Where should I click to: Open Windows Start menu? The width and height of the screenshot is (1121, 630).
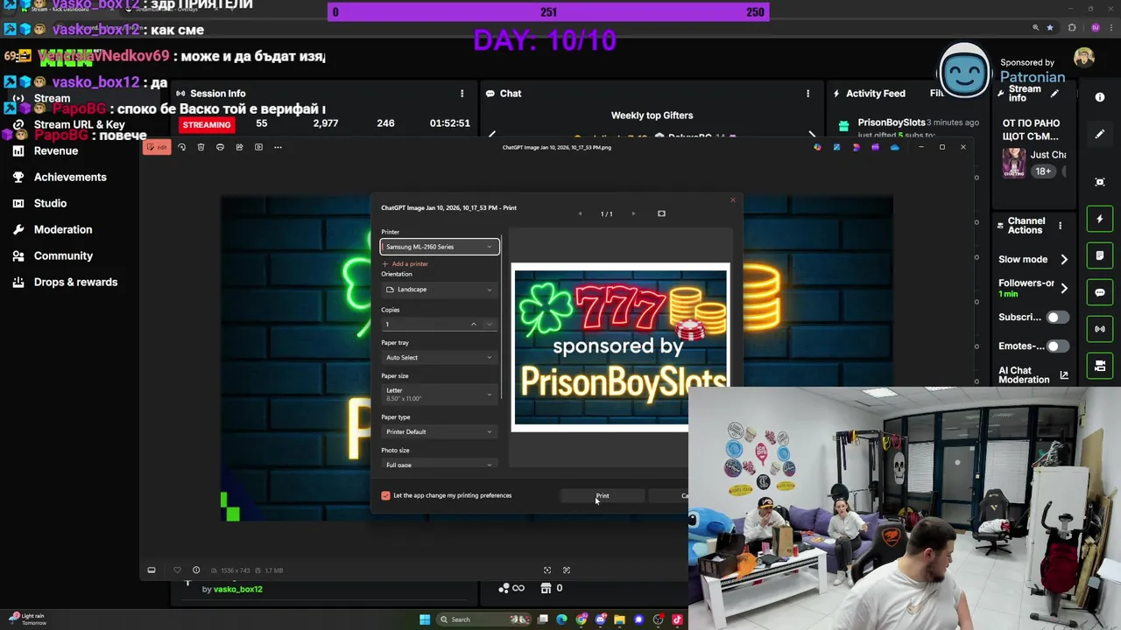(425, 619)
